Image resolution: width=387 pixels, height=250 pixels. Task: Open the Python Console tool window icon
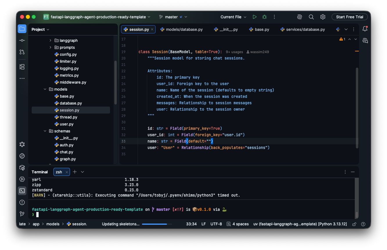[x=22, y=156]
